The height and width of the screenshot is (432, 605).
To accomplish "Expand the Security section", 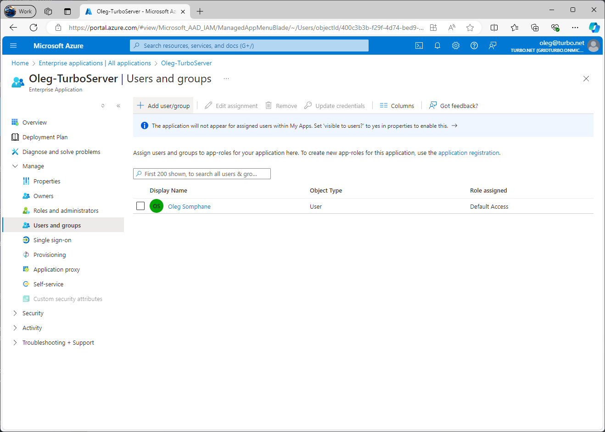I will point(32,313).
